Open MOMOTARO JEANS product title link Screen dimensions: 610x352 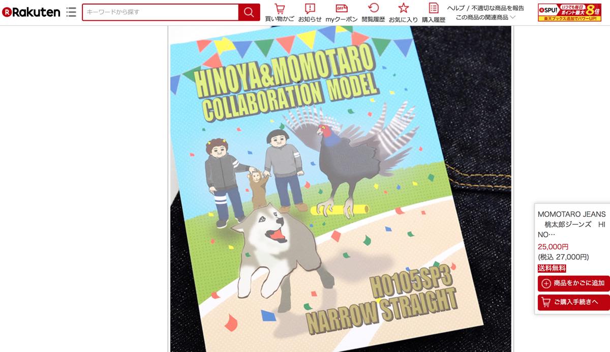click(x=572, y=224)
